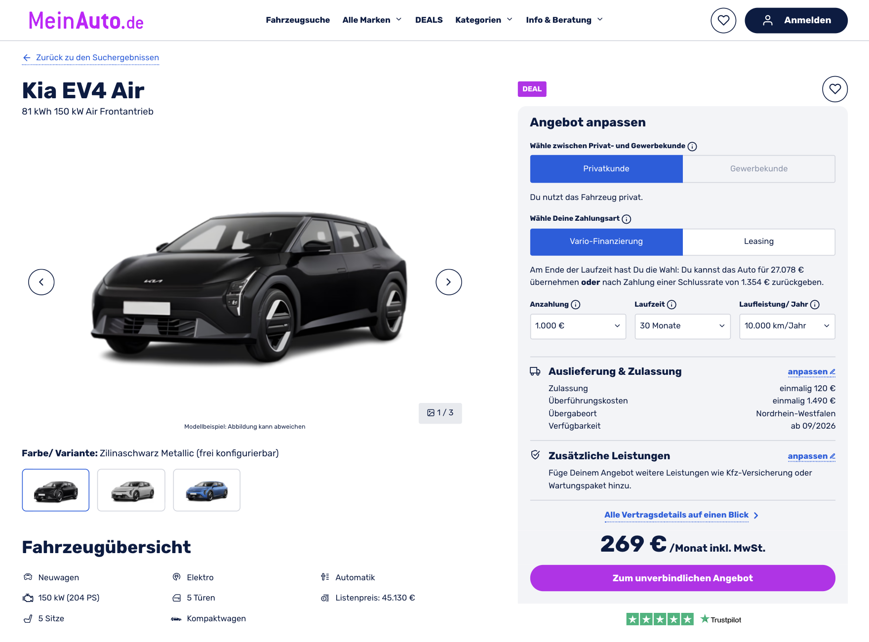869x642 pixels.
Task: Show previous car image with left arrow
Action: tap(41, 282)
